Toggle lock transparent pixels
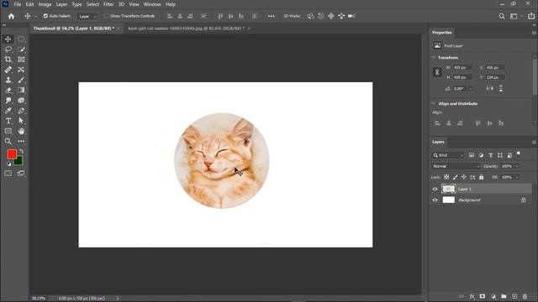The width and height of the screenshot is (538, 302). pos(446,177)
